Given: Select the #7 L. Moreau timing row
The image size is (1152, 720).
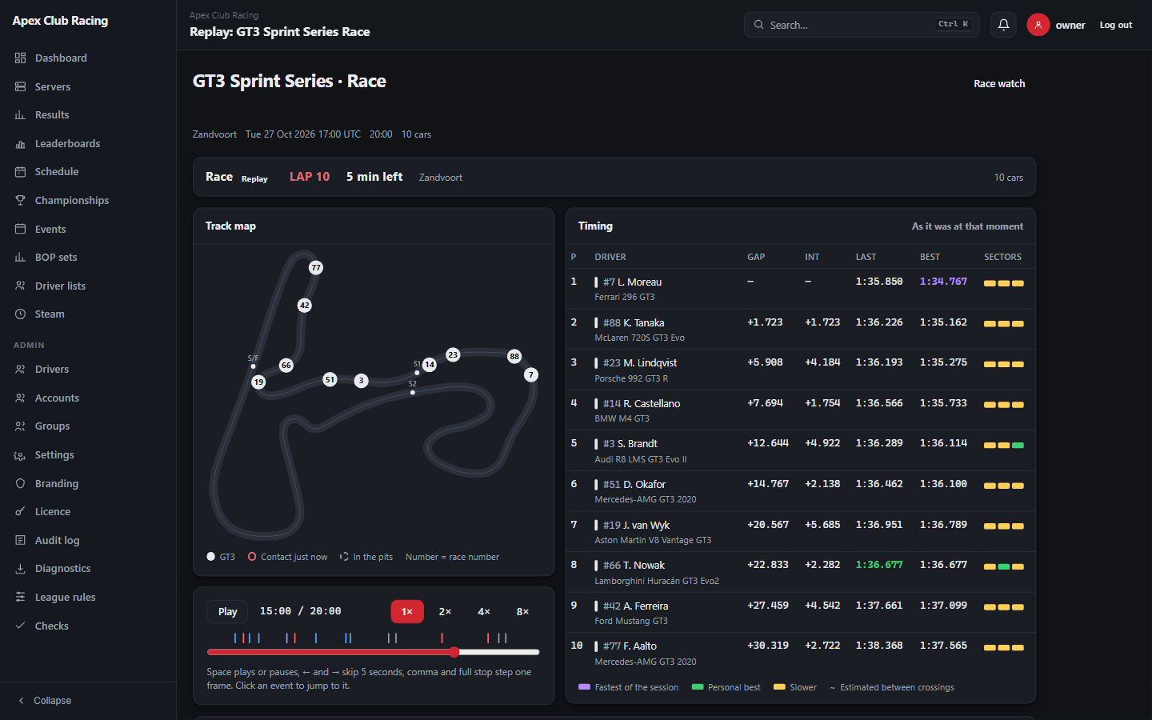Looking at the screenshot, I should point(800,289).
